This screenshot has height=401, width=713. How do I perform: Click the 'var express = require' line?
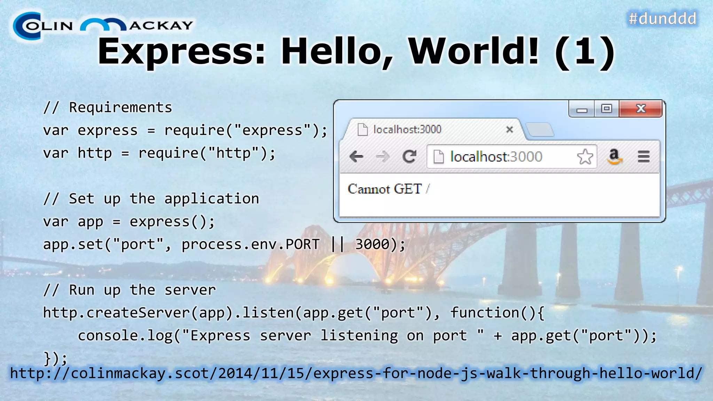(x=185, y=131)
